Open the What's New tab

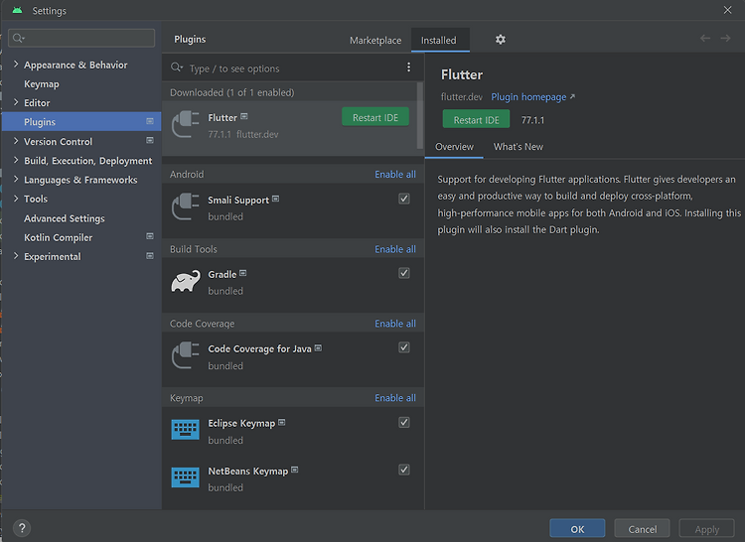click(x=518, y=147)
